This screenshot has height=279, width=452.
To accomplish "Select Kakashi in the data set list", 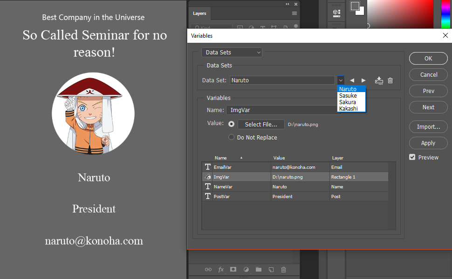I will tap(351, 109).
